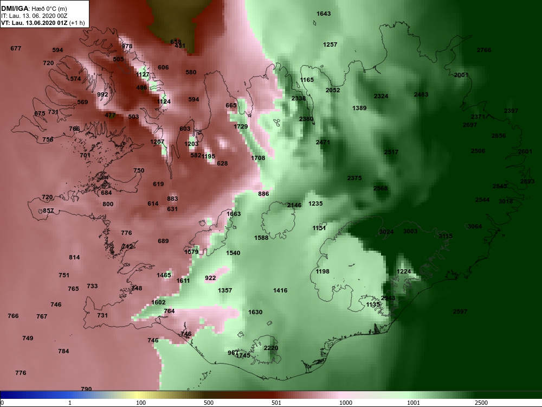Viewport: 542px width, 407px height.
Task: Click the legend label '501'
Action: click(x=276, y=403)
